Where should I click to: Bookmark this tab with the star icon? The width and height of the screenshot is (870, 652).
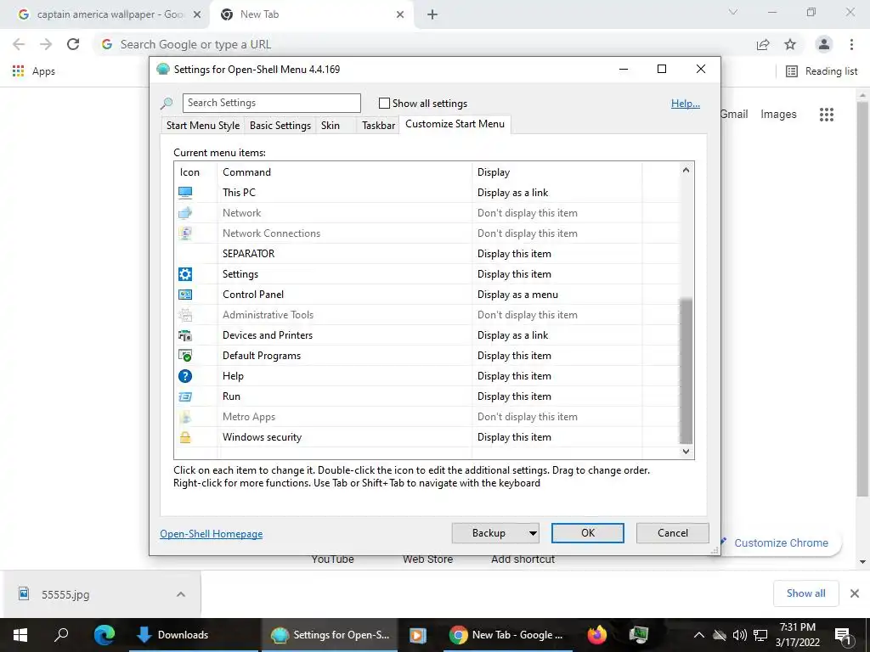click(790, 44)
